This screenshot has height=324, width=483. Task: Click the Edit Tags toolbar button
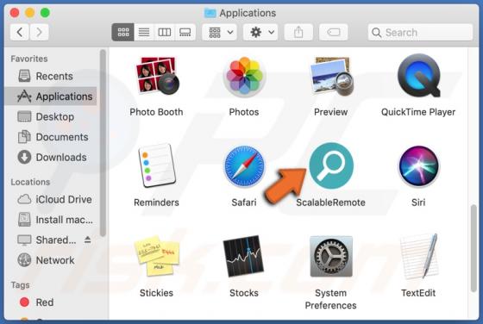pos(333,32)
